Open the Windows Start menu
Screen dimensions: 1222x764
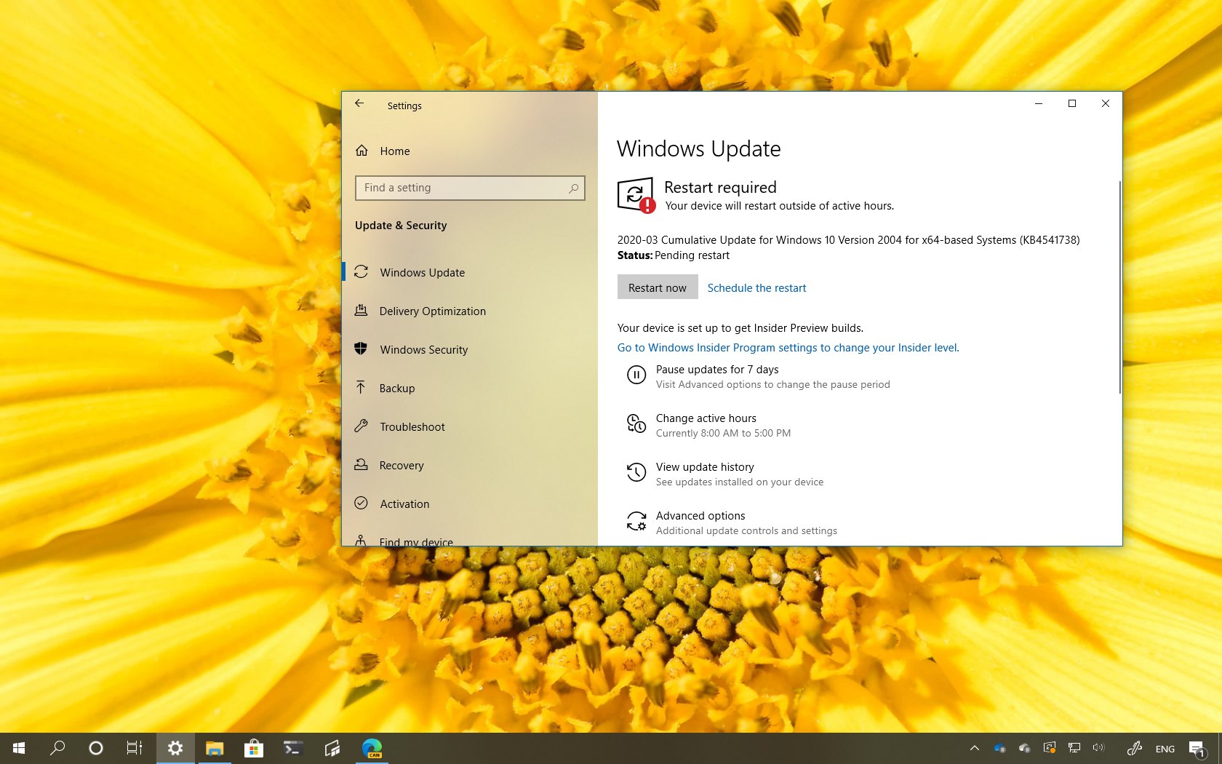click(19, 748)
